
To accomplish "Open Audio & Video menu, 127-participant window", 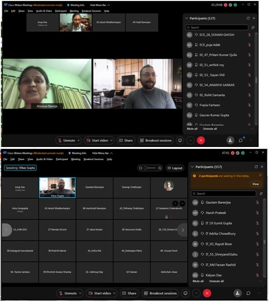I will click(44, 11).
